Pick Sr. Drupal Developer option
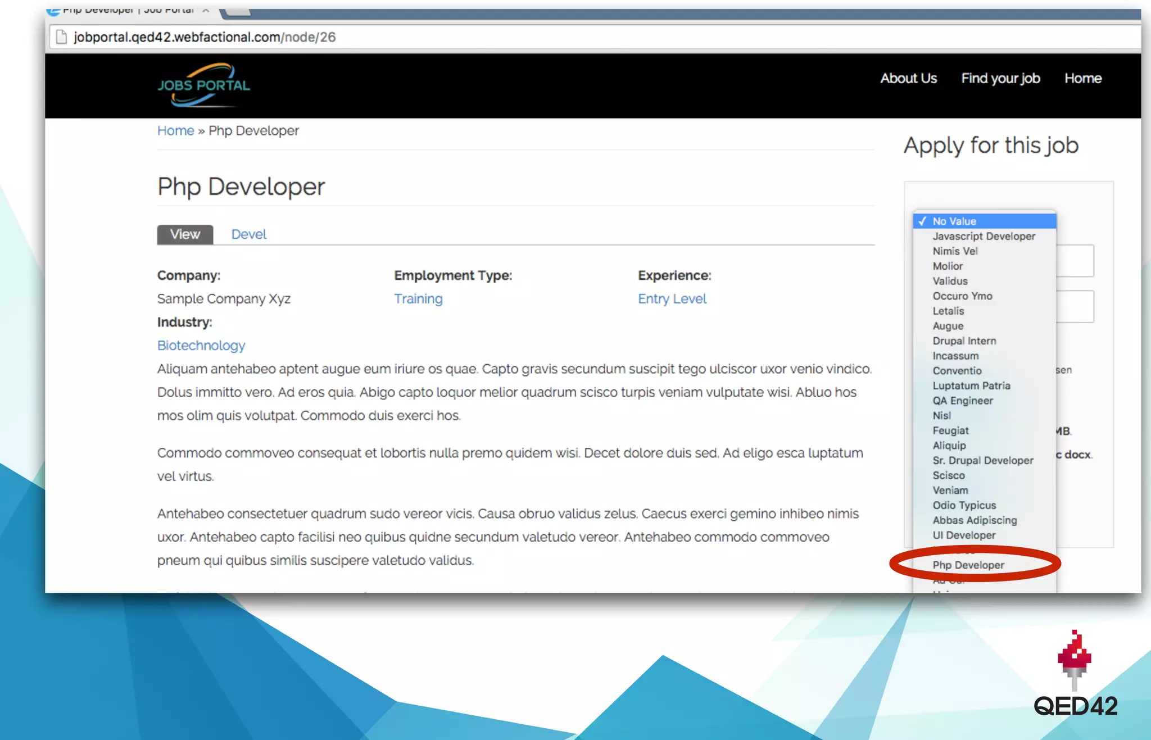This screenshot has height=740, width=1151. coord(983,461)
